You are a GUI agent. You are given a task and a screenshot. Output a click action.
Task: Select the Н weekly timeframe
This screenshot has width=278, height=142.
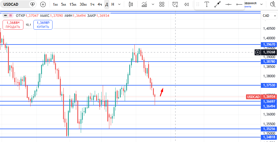[x=112, y=5]
